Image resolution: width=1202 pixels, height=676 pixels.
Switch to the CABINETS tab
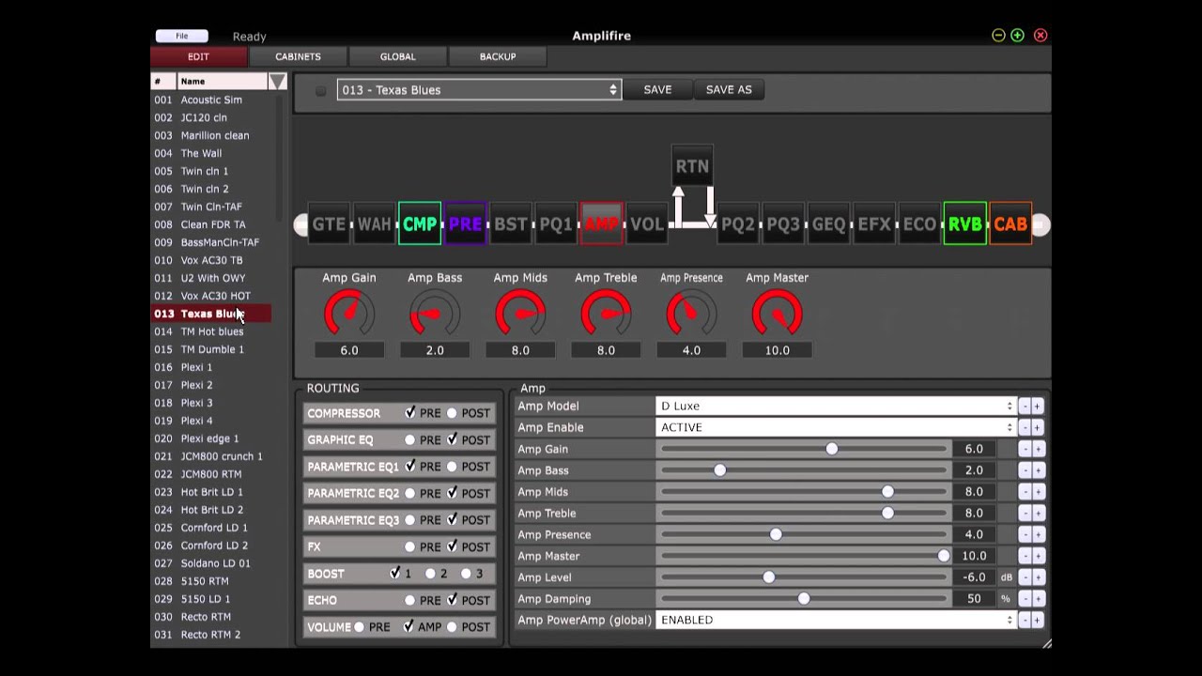[x=298, y=56]
